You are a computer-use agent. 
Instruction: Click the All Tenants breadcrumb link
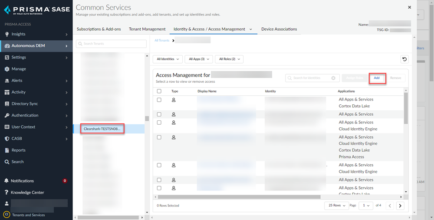(162, 40)
